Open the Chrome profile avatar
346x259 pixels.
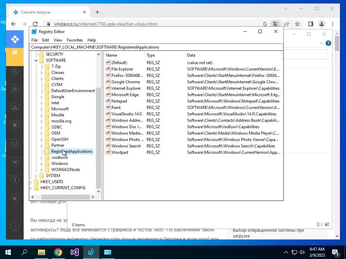click(322, 24)
